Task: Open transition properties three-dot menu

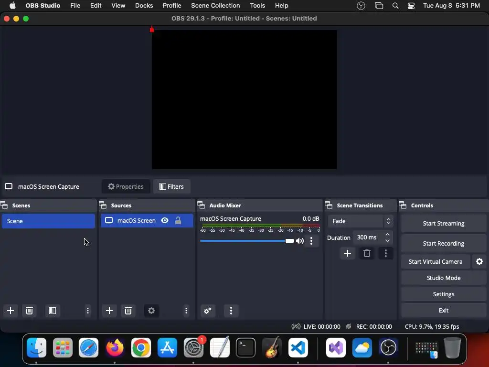Action: [386, 253]
